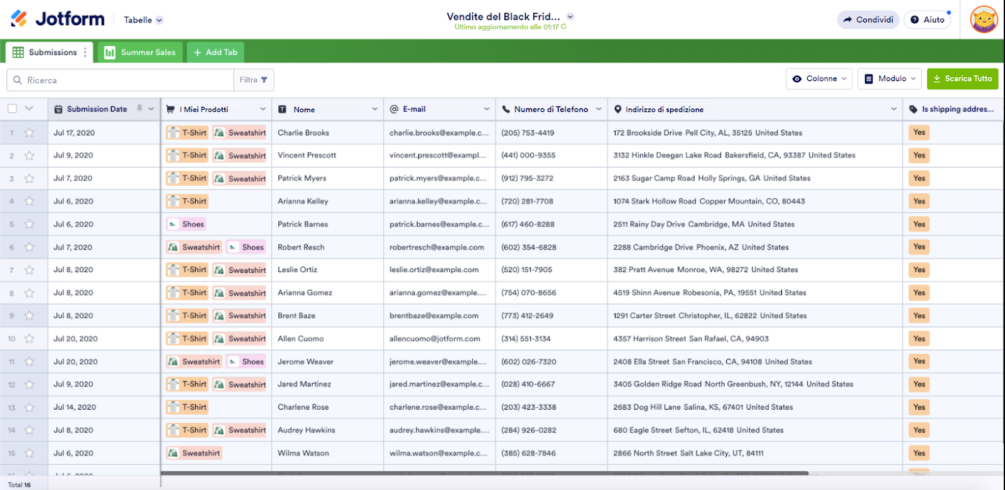The height and width of the screenshot is (490, 1005).
Task: Star the Vincent Prescott row
Action: pos(29,156)
